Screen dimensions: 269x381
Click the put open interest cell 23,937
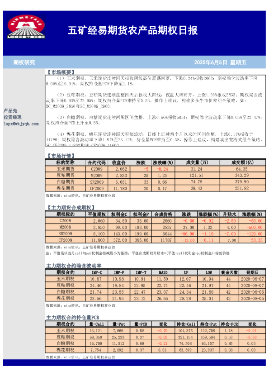[208, 350]
